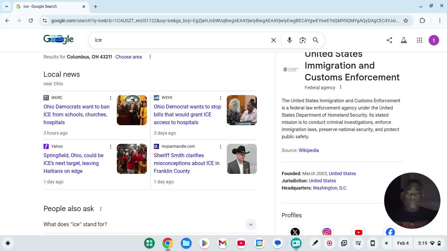Screen dimensions: 447x251
Task: Clear the search box text
Action: tap(274, 40)
